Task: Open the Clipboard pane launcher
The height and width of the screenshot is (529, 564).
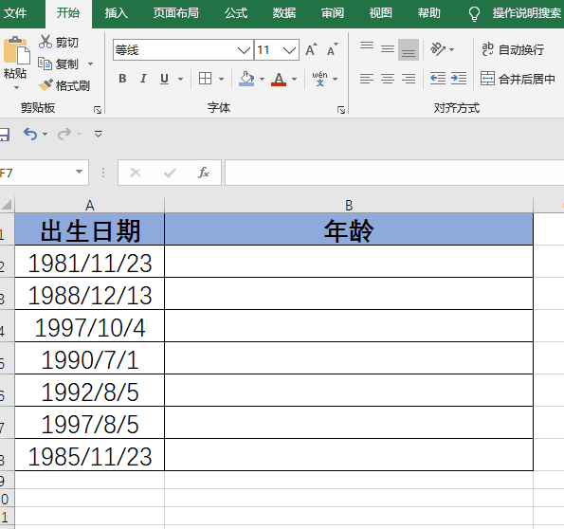Action: tap(98, 110)
